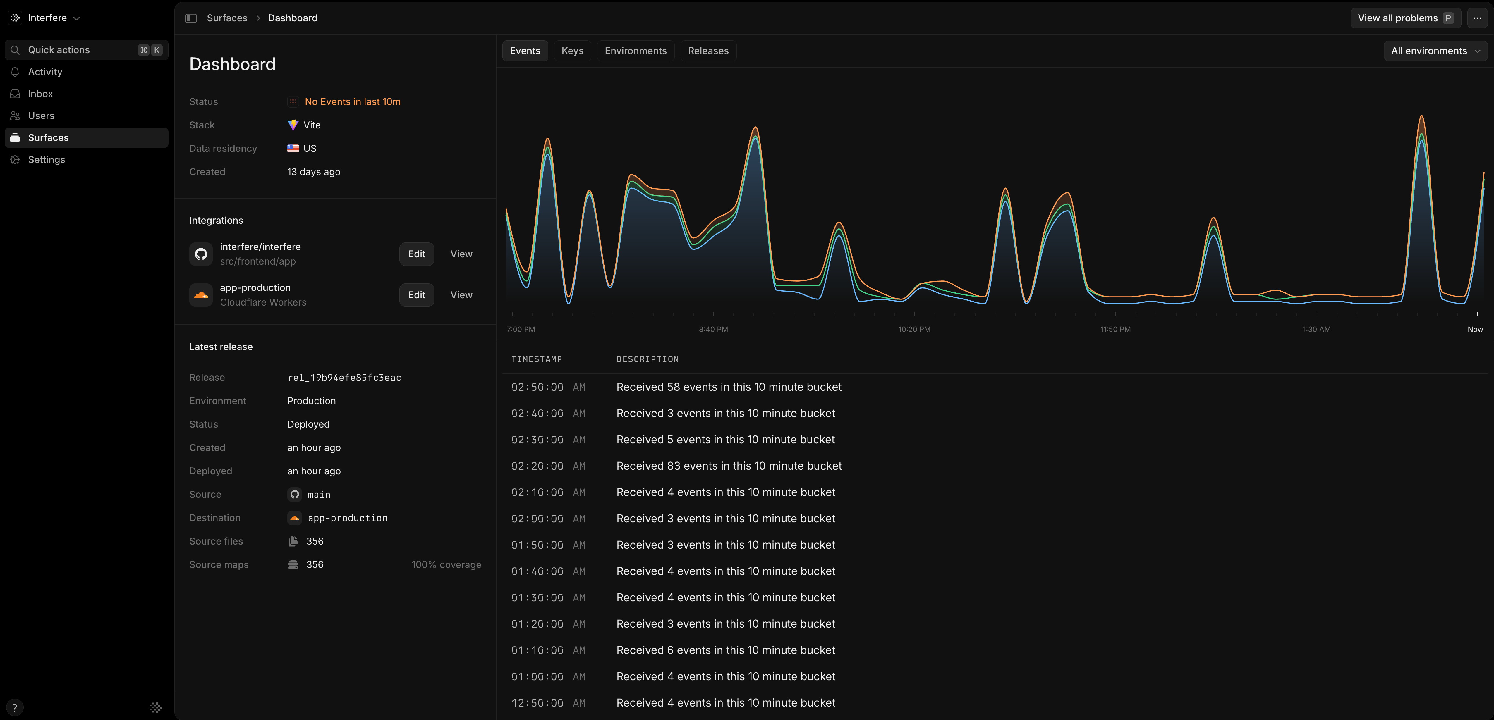Click the 100% coverage label

point(446,565)
